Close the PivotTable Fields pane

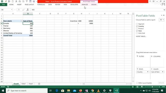[164, 16]
